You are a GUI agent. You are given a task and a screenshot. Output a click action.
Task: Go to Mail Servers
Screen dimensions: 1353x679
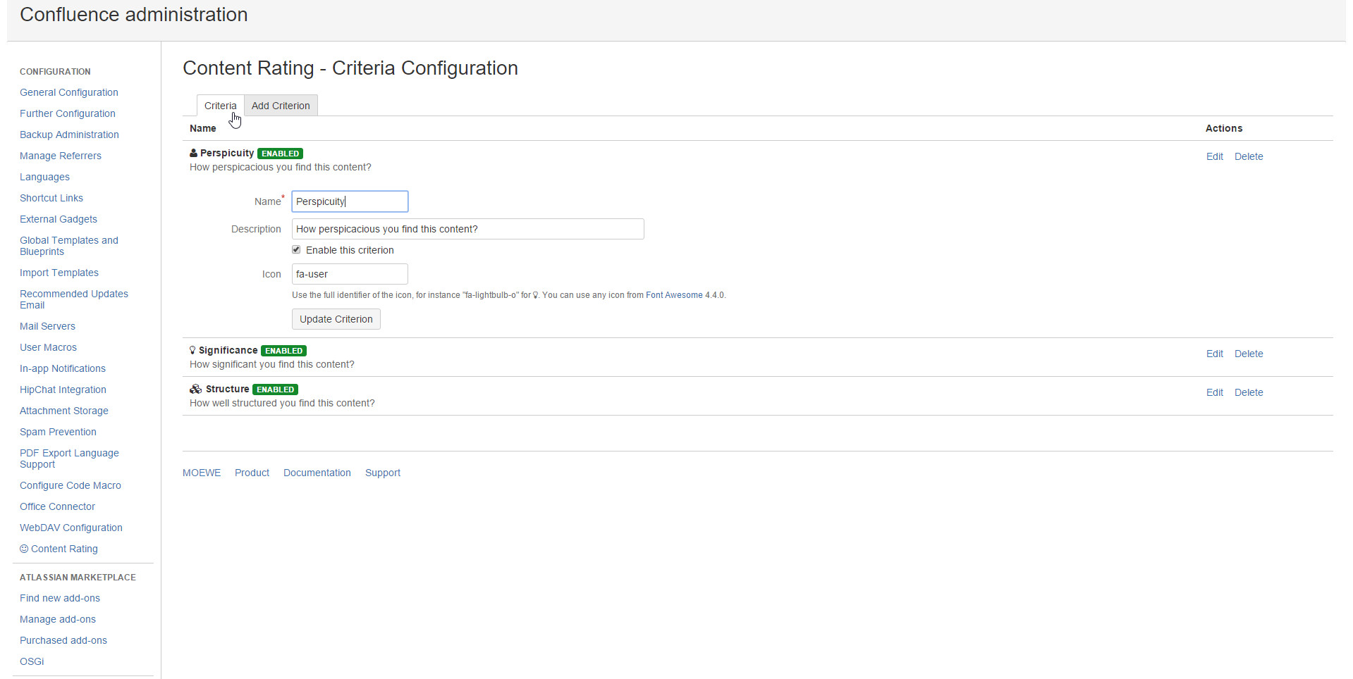[x=47, y=326]
